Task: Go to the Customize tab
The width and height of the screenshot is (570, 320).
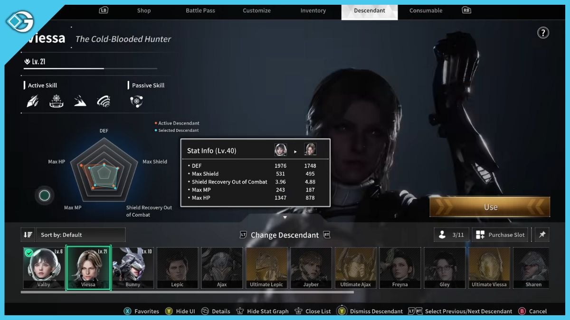Action: click(x=256, y=10)
